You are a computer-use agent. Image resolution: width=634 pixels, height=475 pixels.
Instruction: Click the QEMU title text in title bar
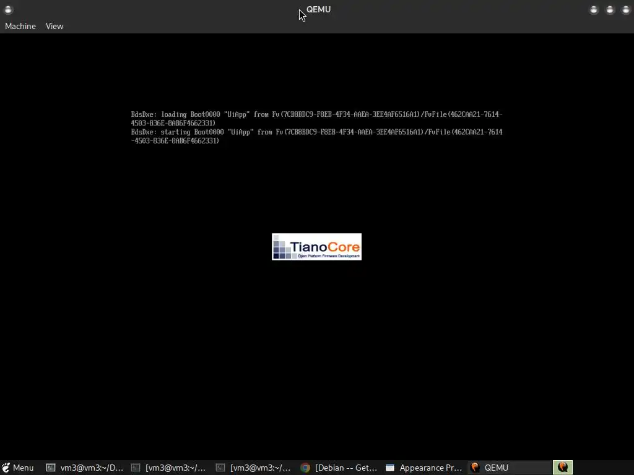pos(319,9)
